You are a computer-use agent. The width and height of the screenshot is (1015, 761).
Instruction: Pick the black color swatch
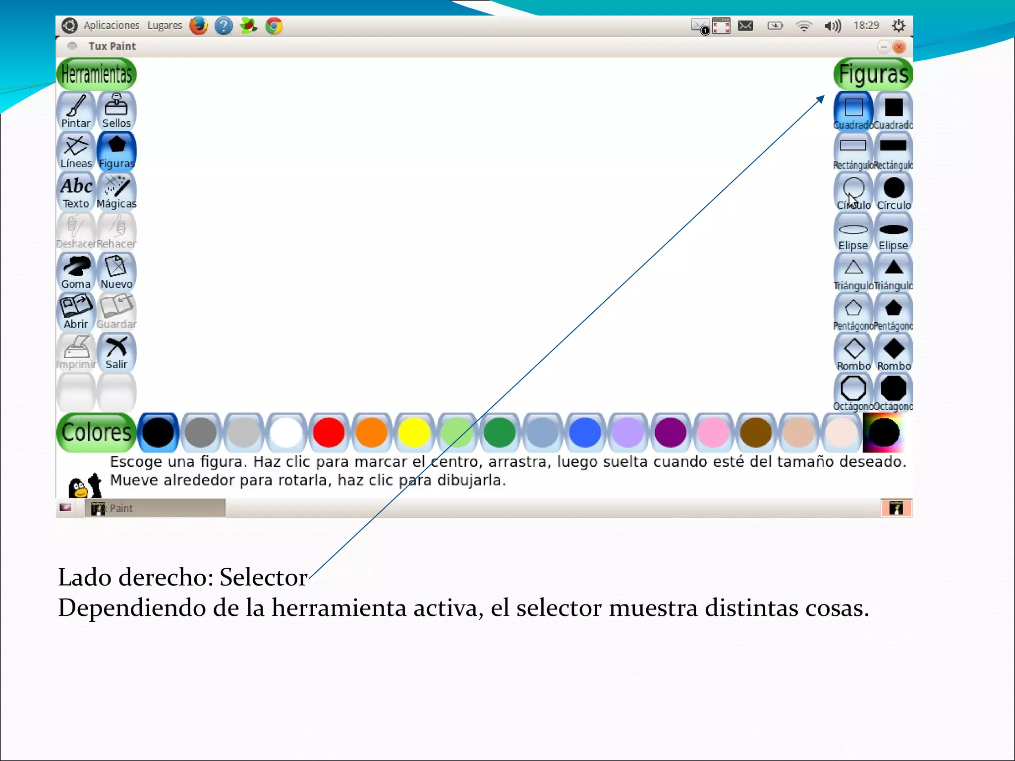pyautogui.click(x=158, y=433)
